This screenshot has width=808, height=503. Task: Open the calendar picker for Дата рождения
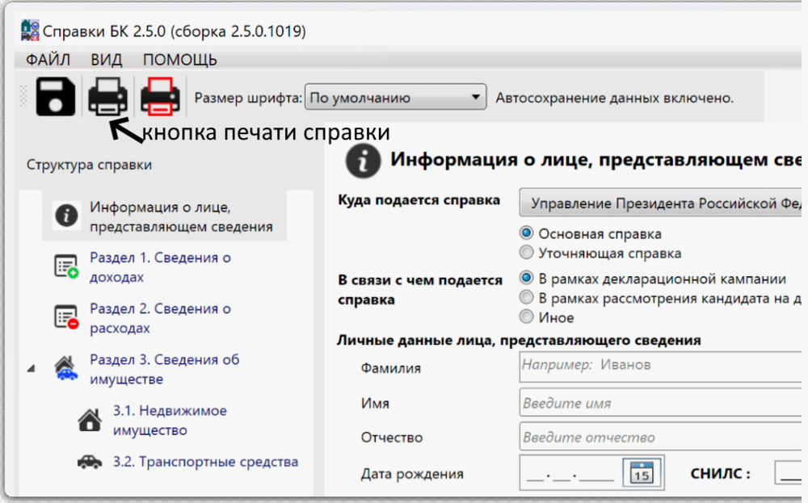tap(641, 474)
